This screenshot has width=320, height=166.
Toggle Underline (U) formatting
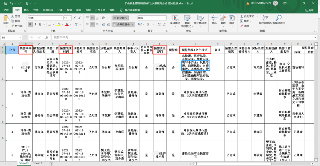tap(40, 25)
